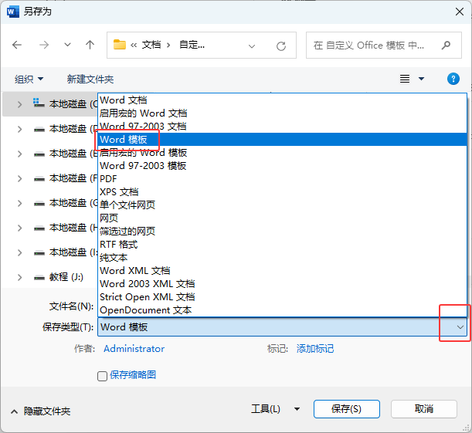Choose 启用宏的 Word 文档 option

click(x=283, y=113)
